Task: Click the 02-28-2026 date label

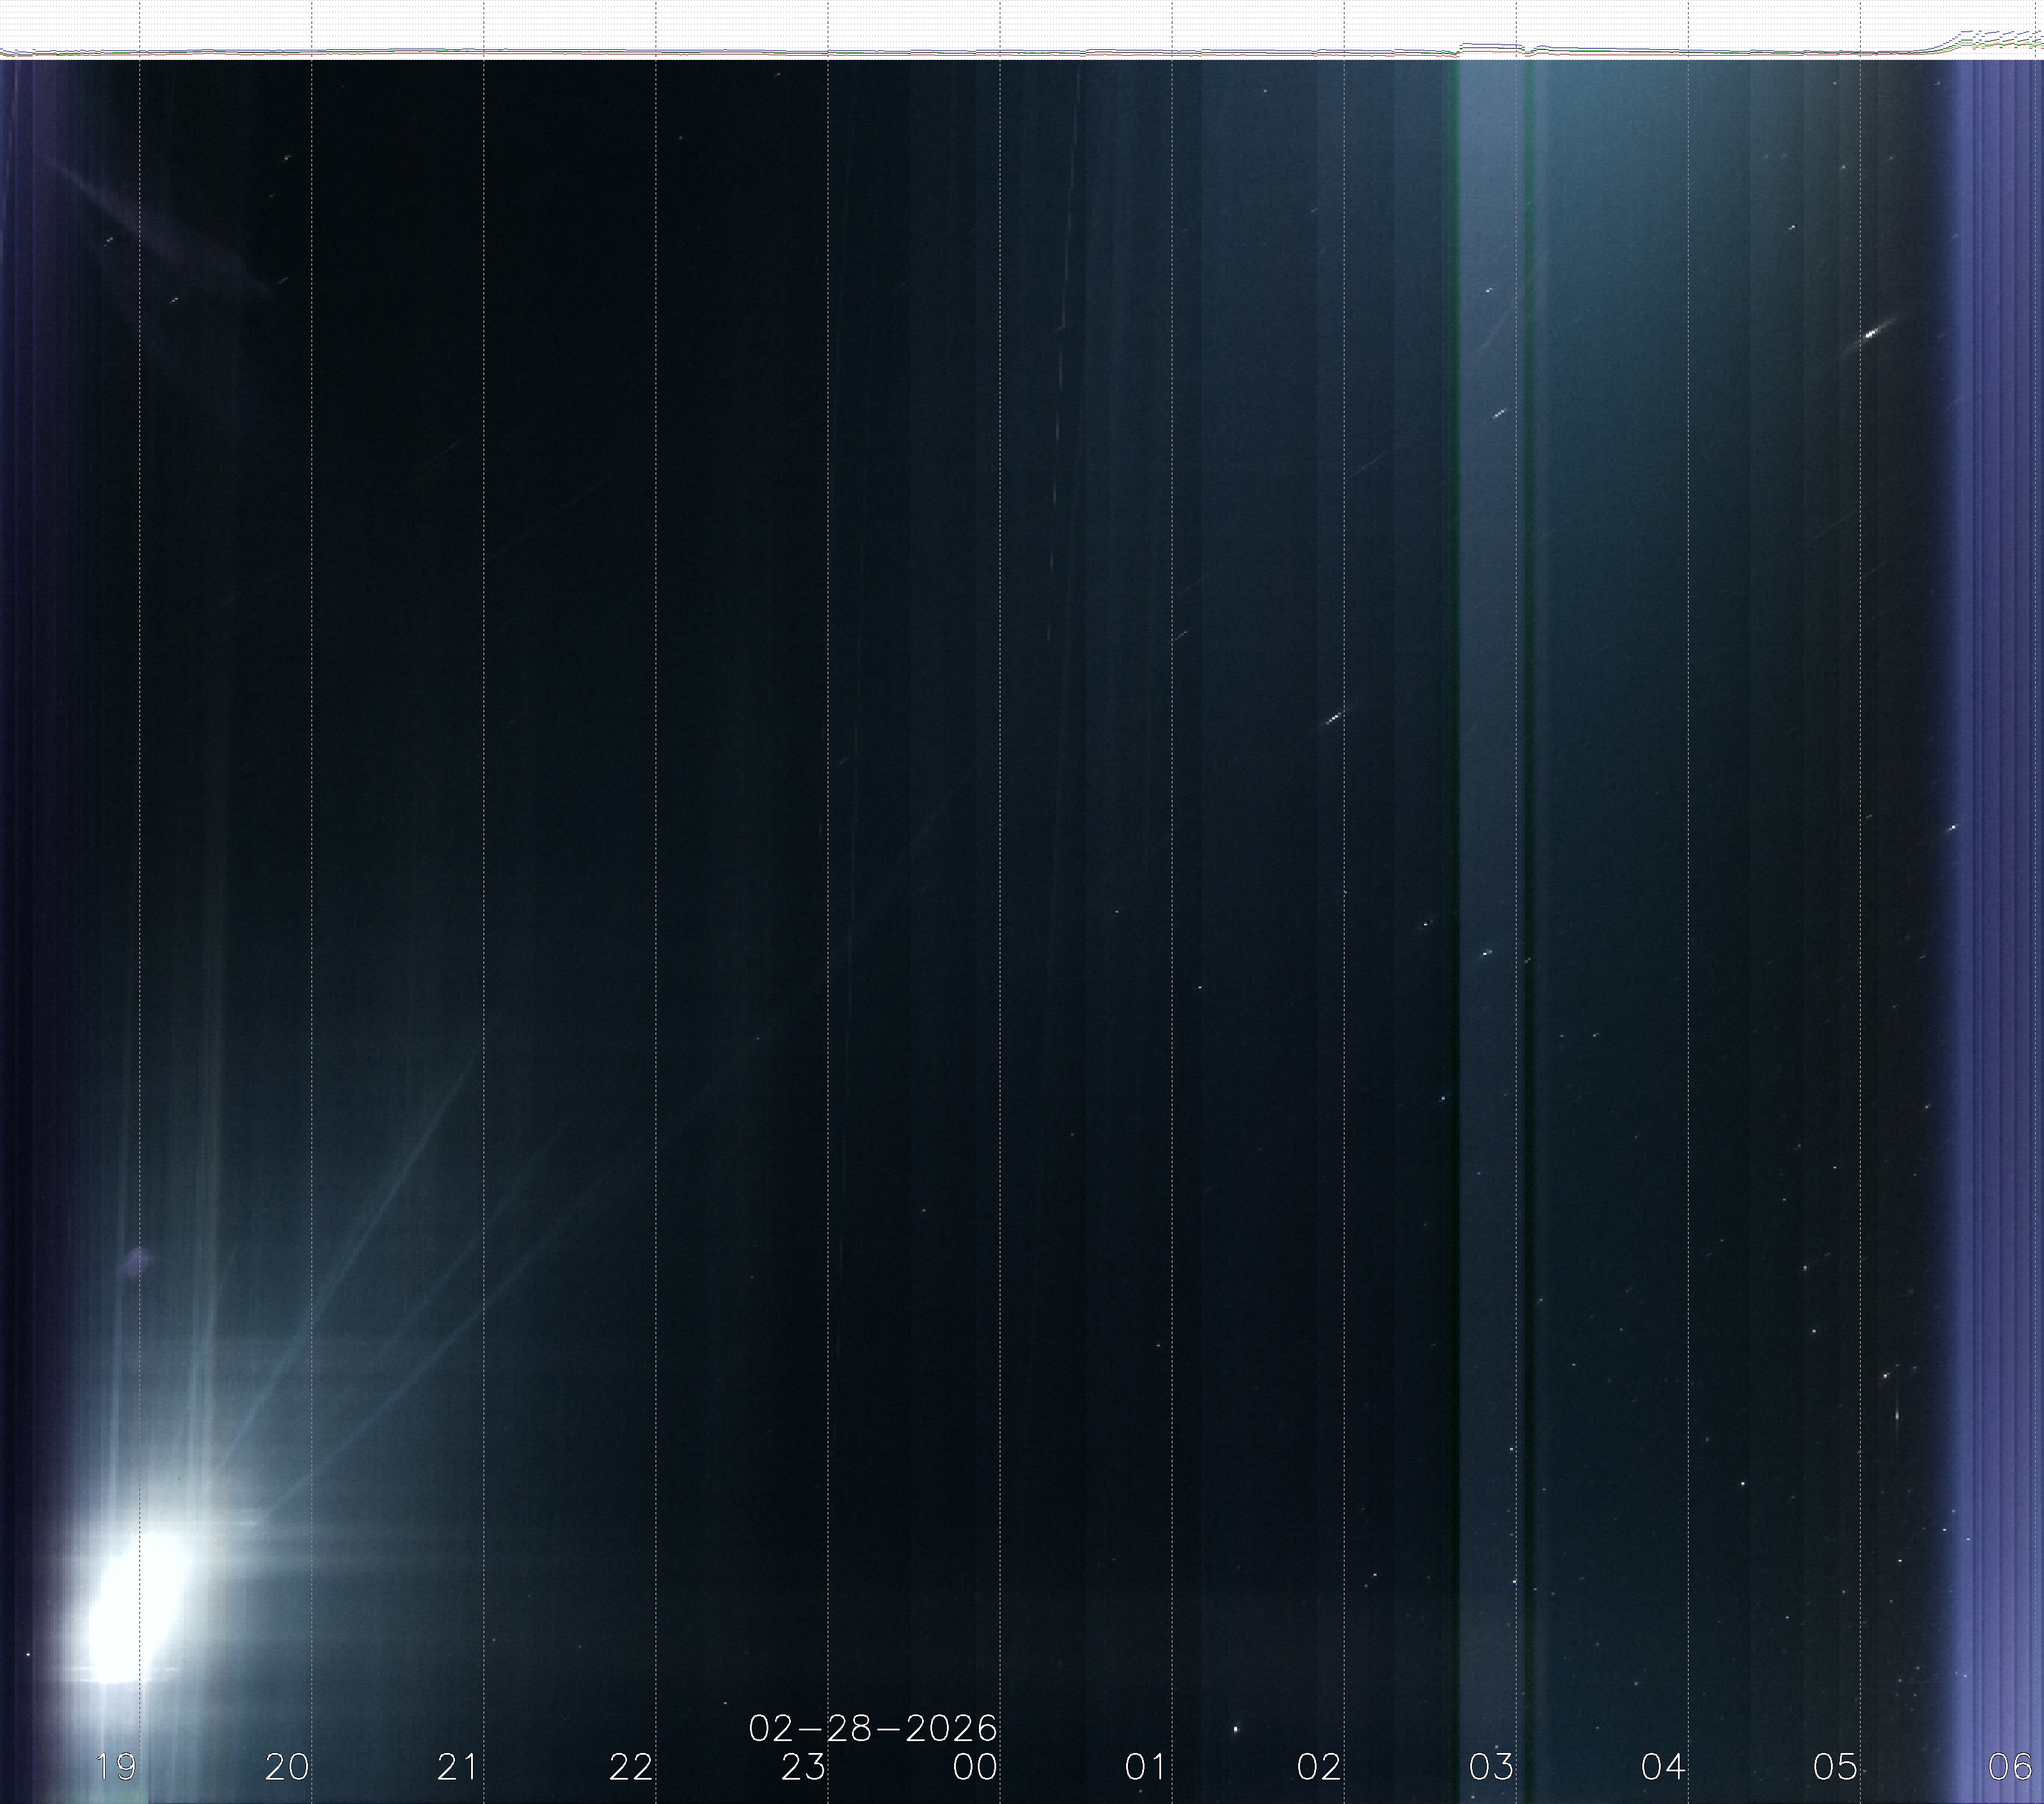Action: tap(873, 1728)
